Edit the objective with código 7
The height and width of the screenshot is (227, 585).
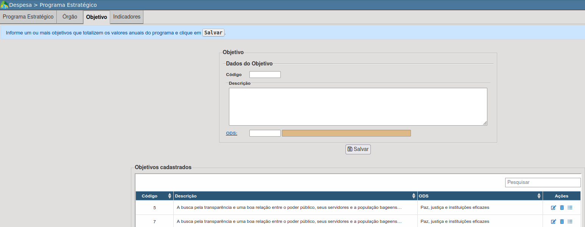pyautogui.click(x=554, y=222)
